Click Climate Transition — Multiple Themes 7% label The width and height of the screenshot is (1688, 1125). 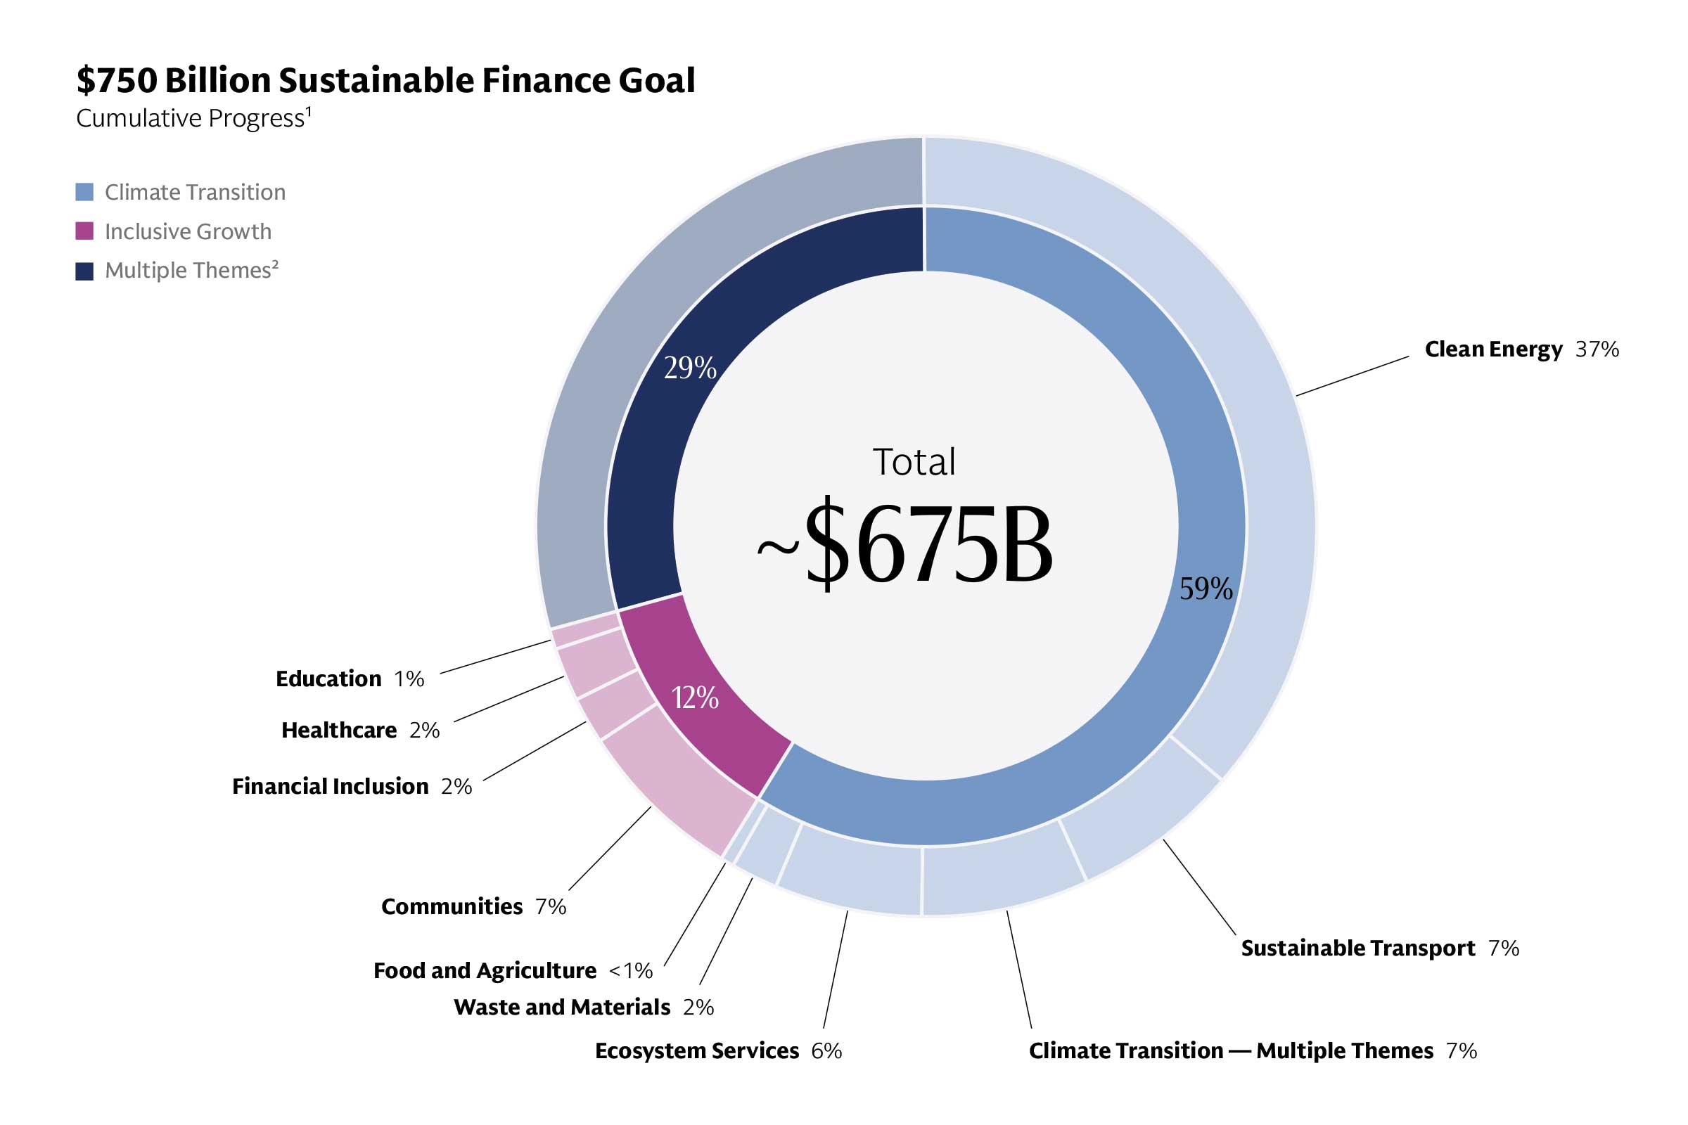(x=1253, y=1050)
